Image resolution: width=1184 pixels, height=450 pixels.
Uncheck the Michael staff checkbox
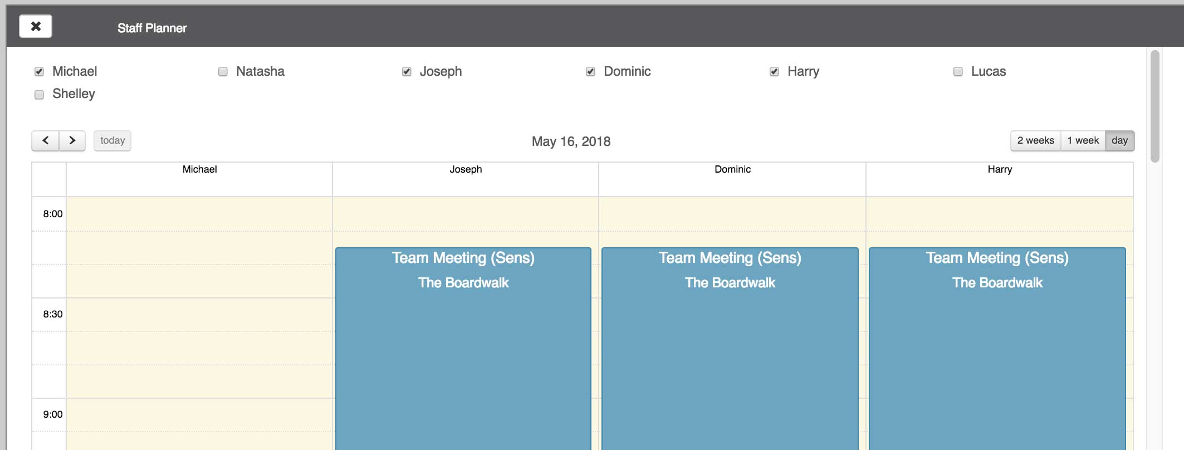[39, 72]
